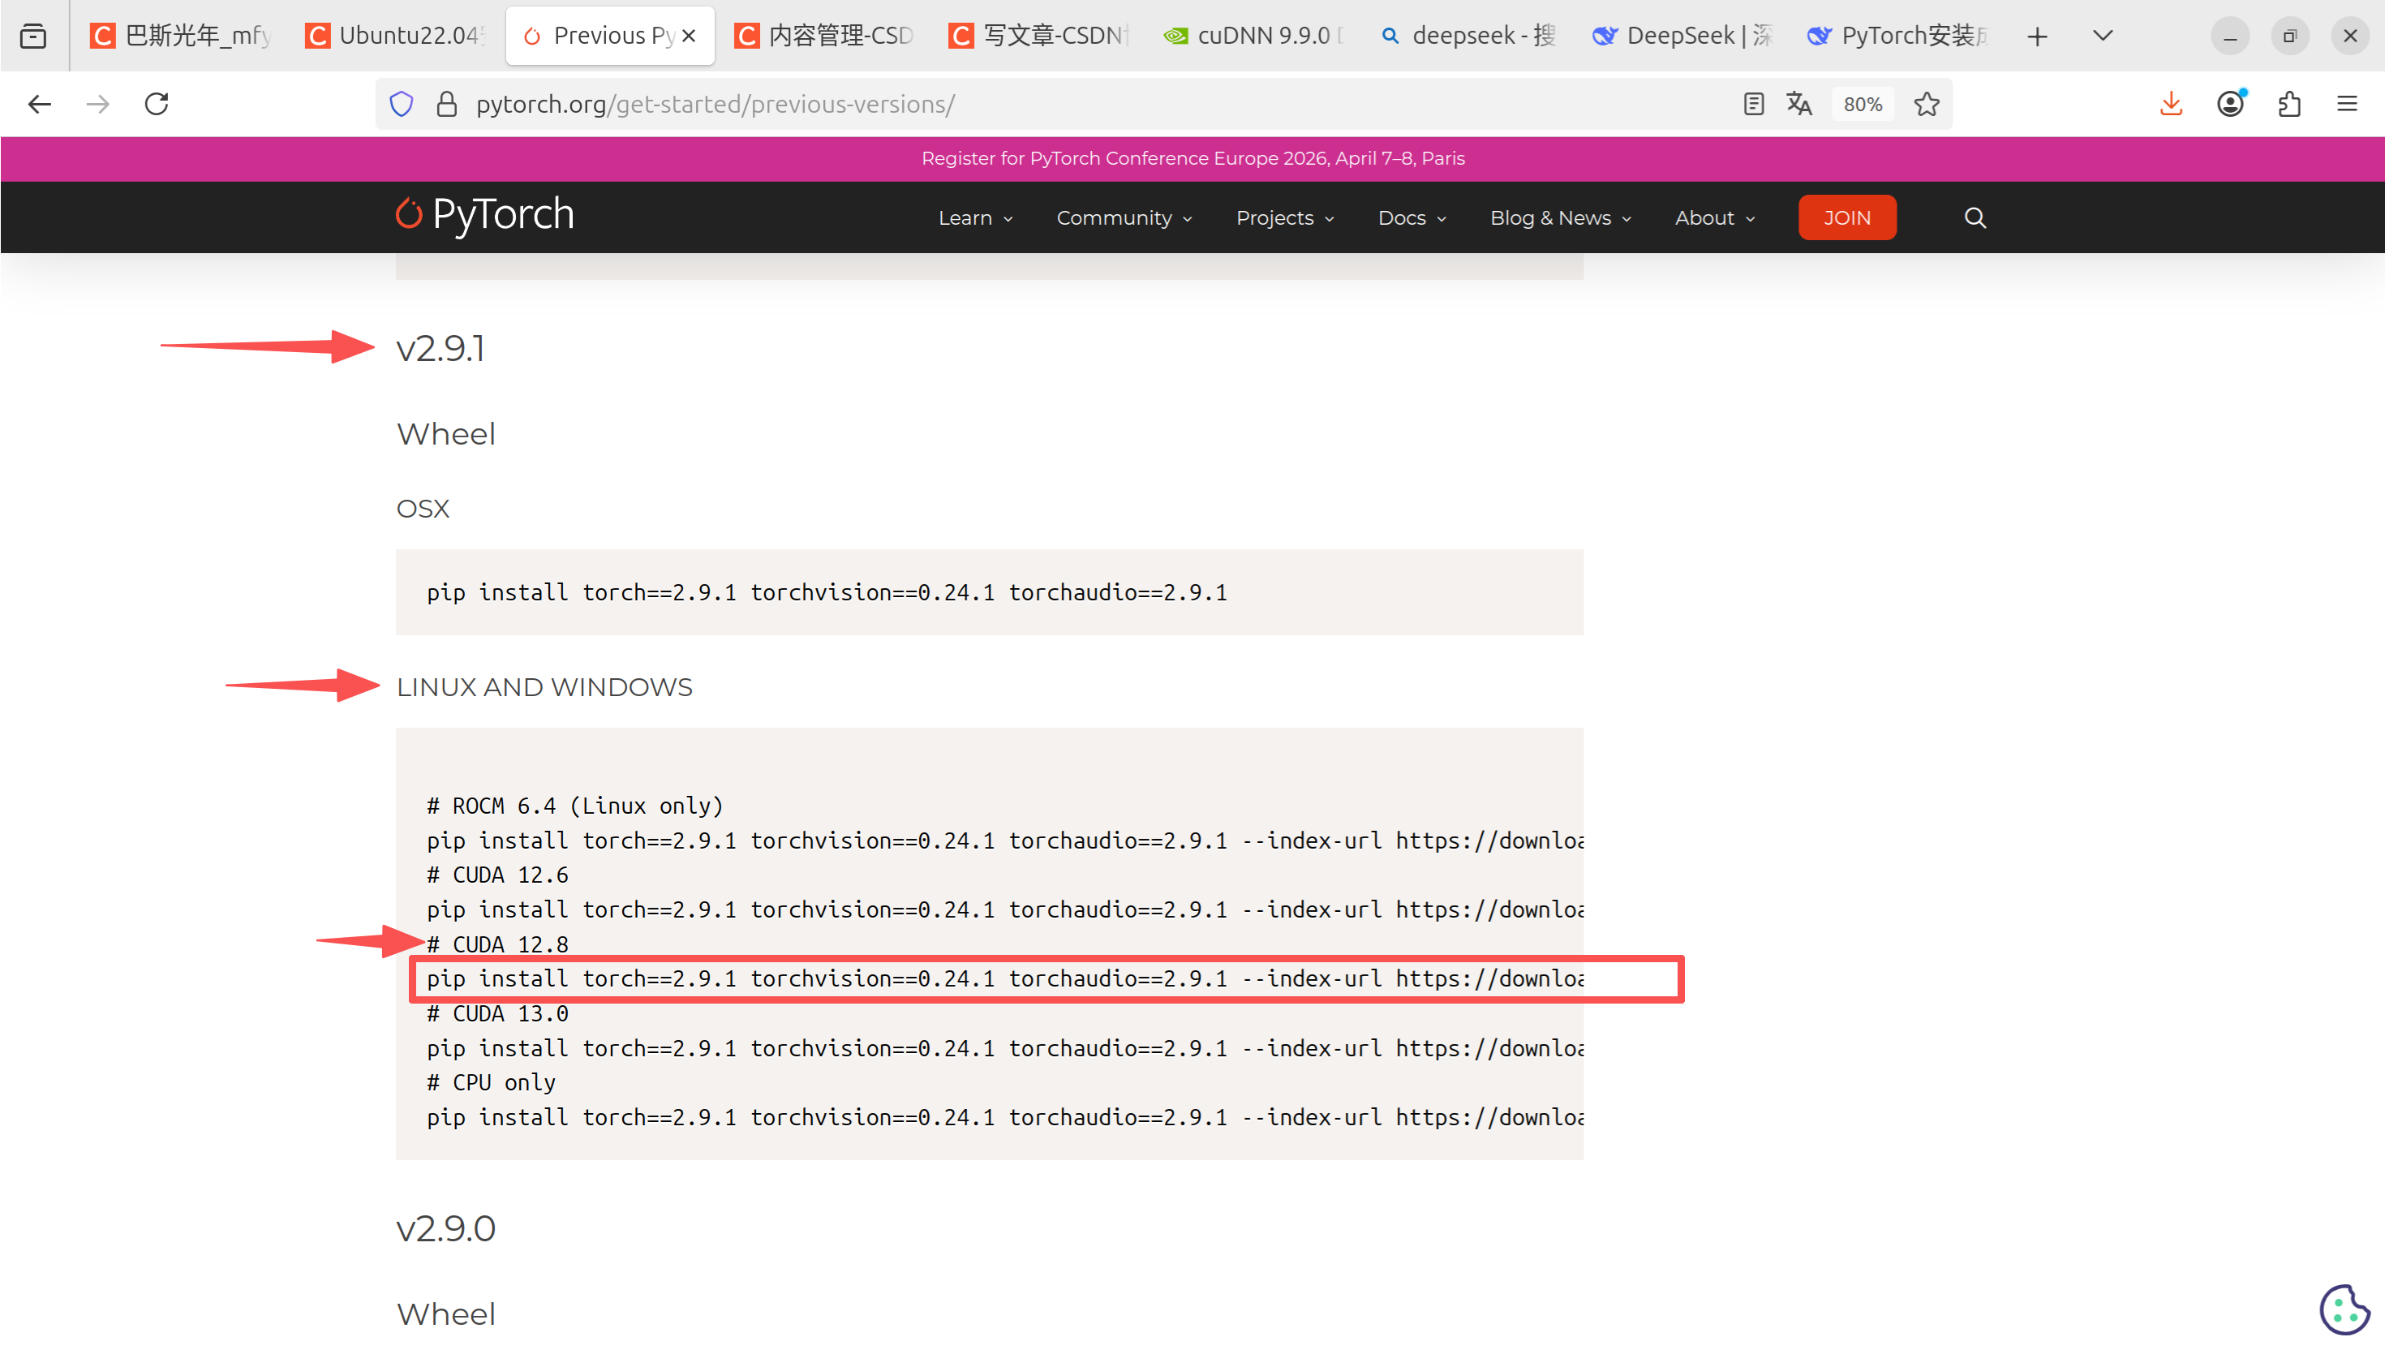The height and width of the screenshot is (1350, 2385).
Task: Click the tracking protection shield icon
Action: (x=402, y=104)
